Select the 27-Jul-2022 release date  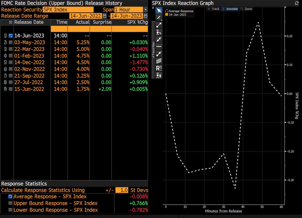tap(29, 82)
